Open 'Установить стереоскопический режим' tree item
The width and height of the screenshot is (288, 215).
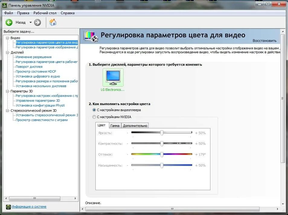pyautogui.click(x=47, y=115)
